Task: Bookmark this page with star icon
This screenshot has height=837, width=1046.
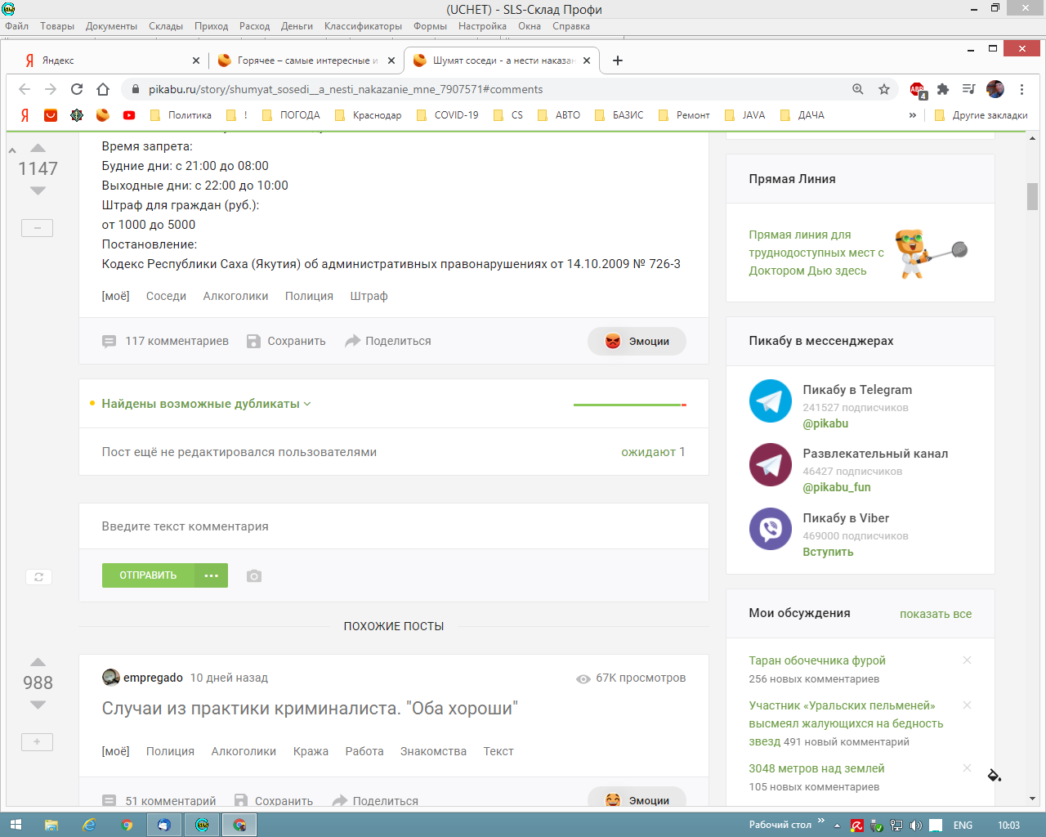Action: [x=884, y=89]
